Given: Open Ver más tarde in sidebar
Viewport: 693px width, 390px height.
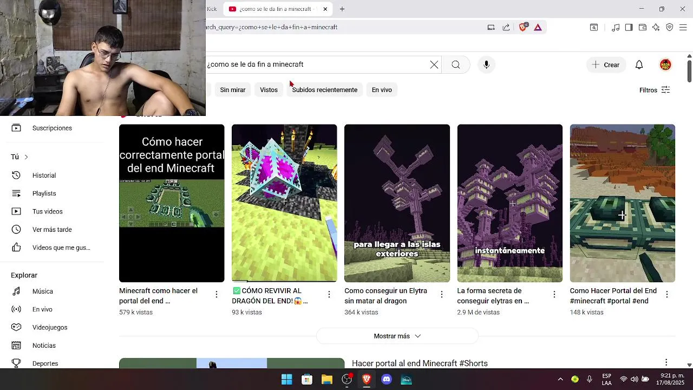Looking at the screenshot, I should point(52,230).
